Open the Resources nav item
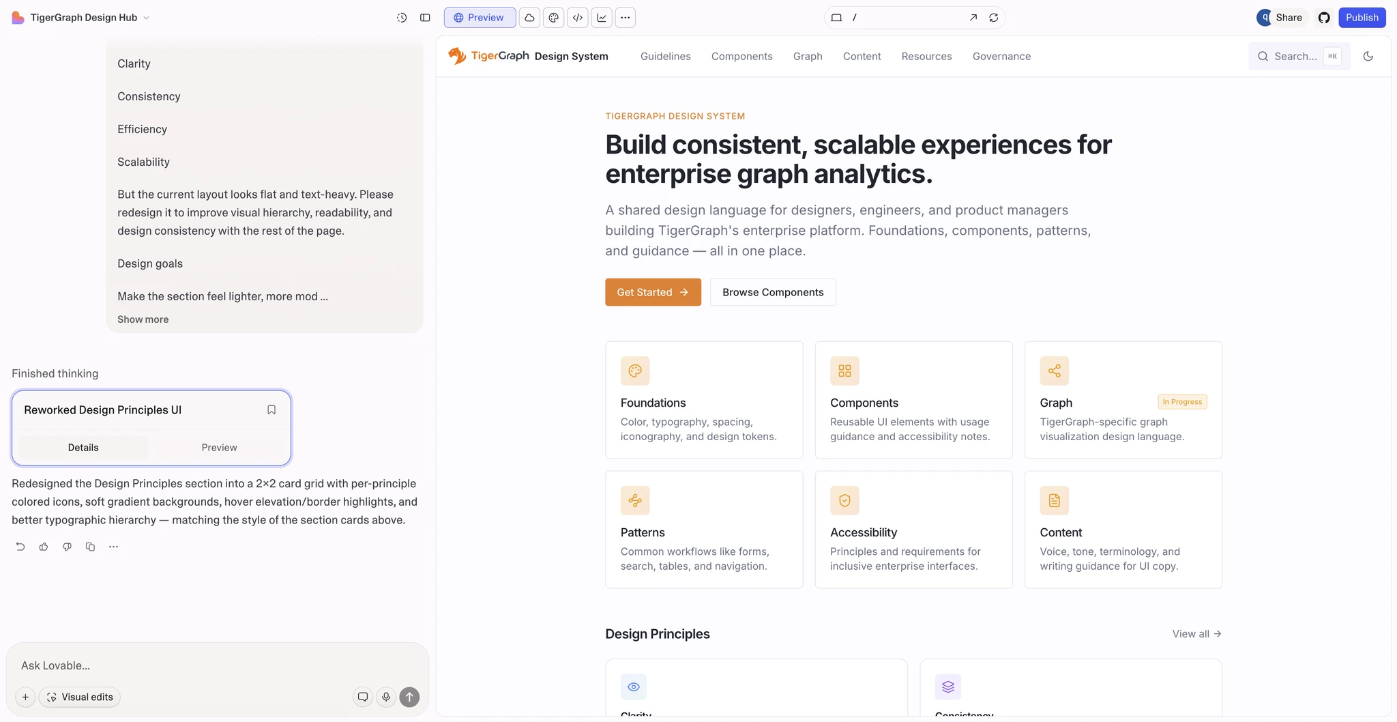Viewport: 1397px width, 722px height. pyautogui.click(x=926, y=56)
